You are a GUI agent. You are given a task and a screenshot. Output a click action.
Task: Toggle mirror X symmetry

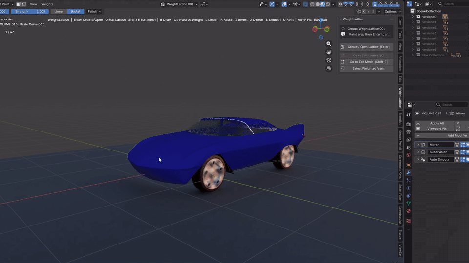[x=363, y=11]
